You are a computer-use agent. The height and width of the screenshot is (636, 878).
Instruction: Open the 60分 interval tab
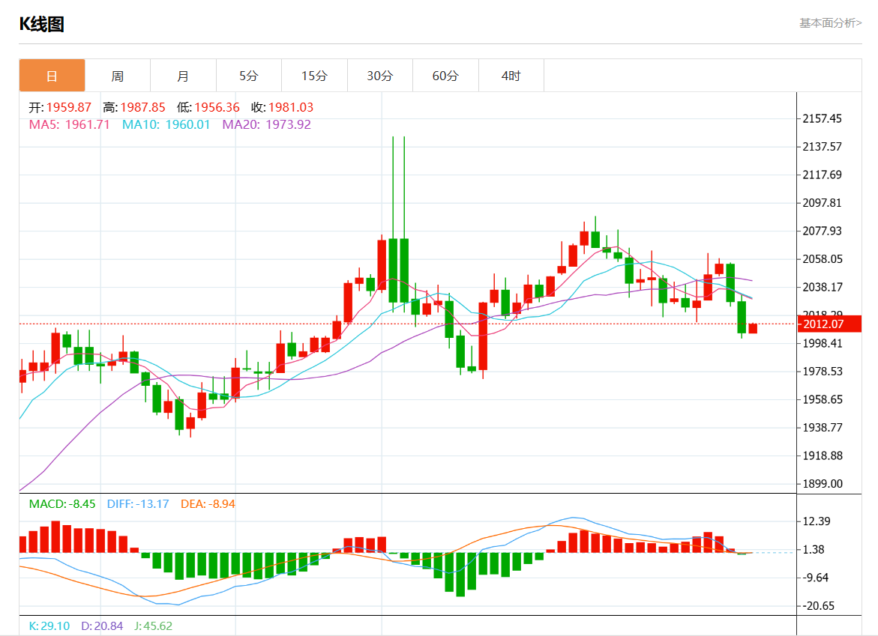click(445, 76)
